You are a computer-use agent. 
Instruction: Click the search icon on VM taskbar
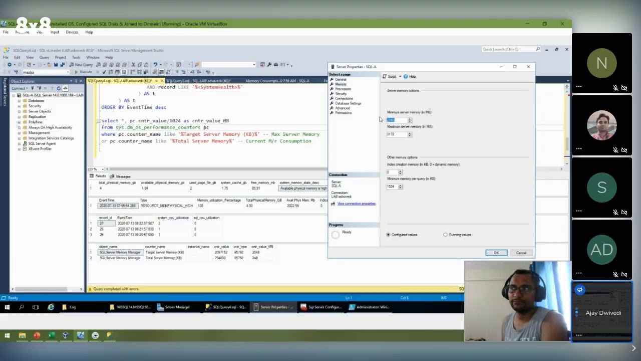coord(22,307)
